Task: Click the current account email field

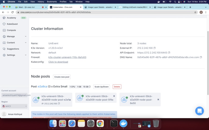Action: click(15, 95)
